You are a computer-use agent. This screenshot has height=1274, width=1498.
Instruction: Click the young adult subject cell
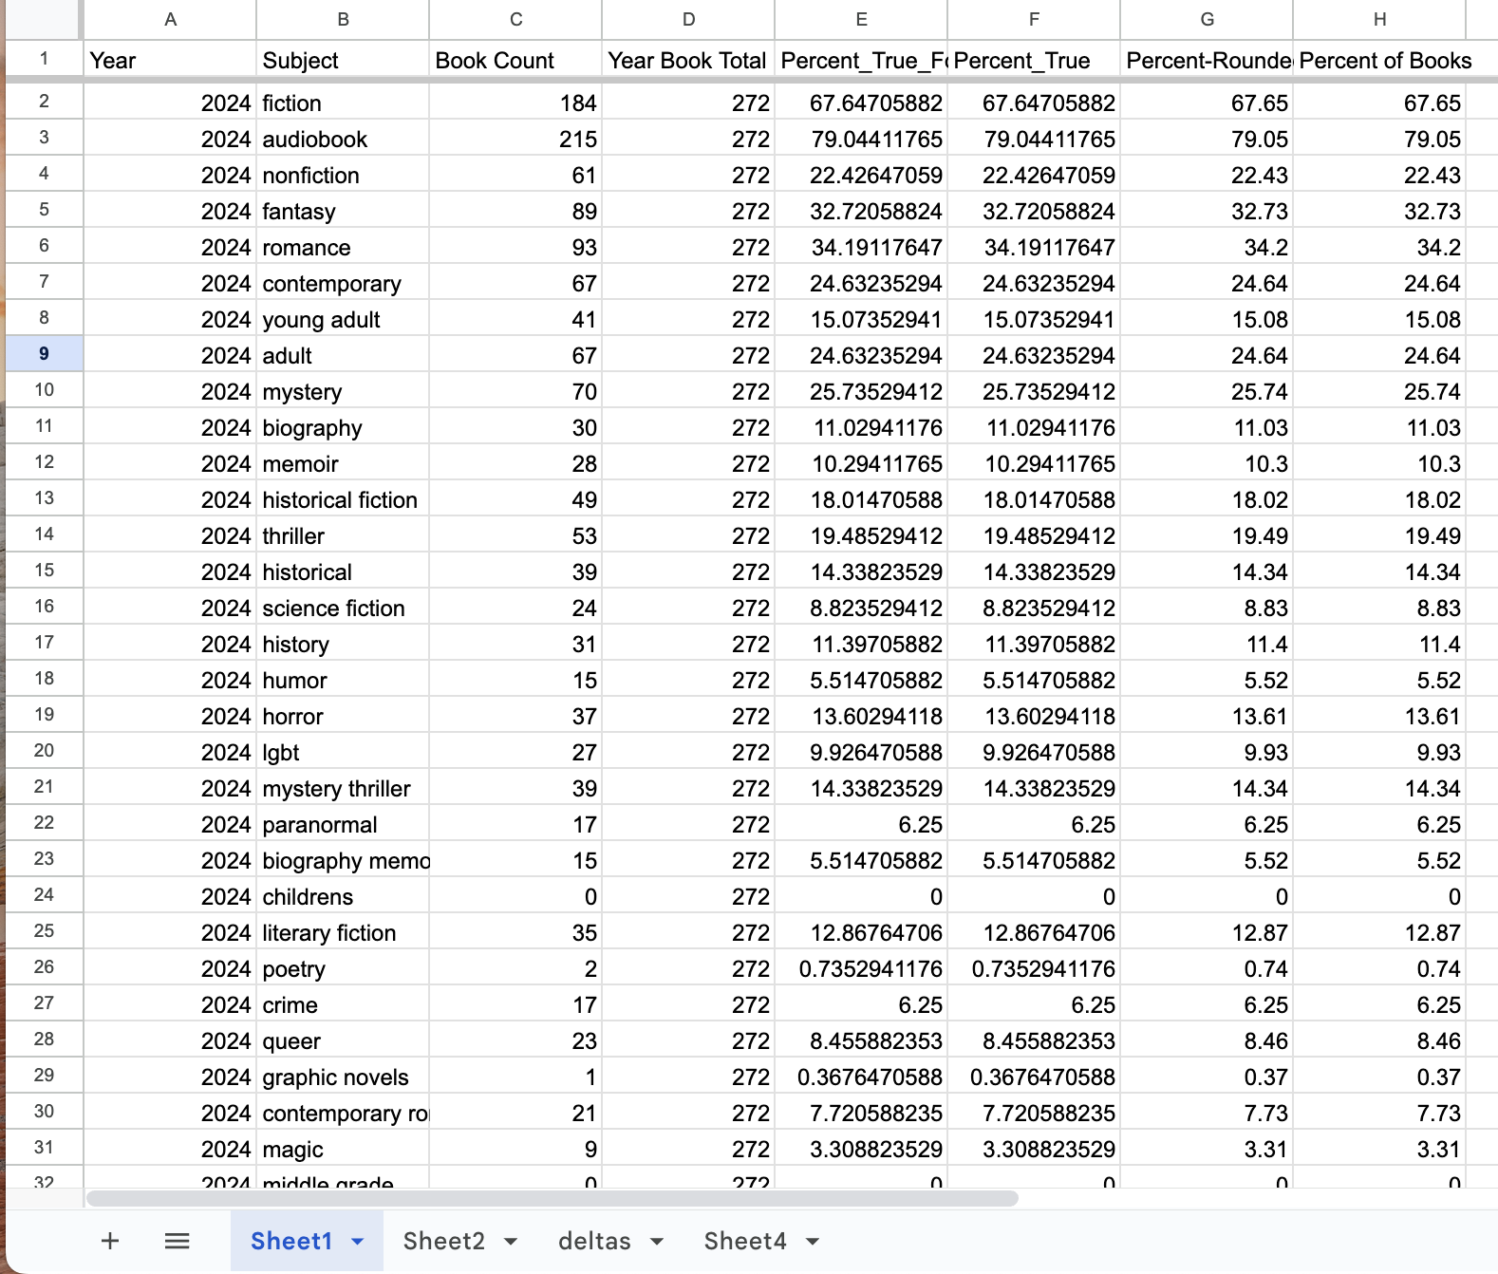(343, 319)
